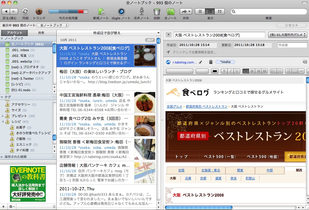Open the 兵庫 prefecture link
This screenshot has height=210, width=309.
pos(188,178)
